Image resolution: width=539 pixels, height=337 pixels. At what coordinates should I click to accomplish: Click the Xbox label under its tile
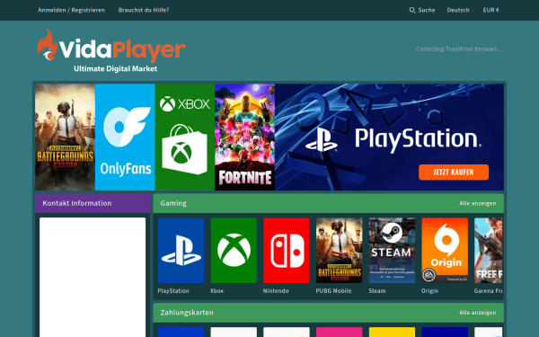(x=216, y=290)
